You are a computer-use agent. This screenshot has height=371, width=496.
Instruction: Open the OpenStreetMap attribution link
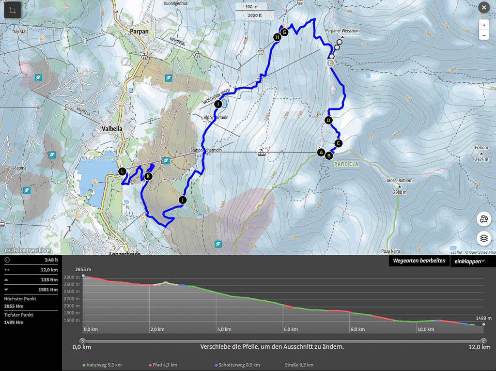click(x=480, y=252)
